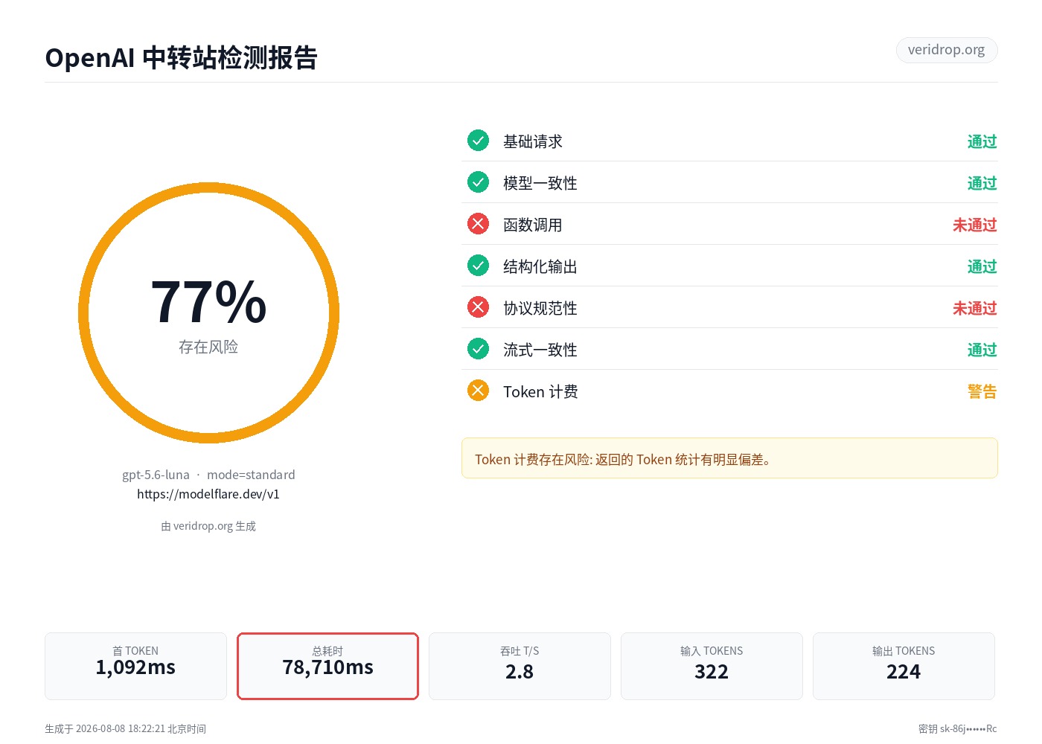The image size is (1042, 744).
Task: Click the green check icon beside 基础请求
Action: click(478, 140)
